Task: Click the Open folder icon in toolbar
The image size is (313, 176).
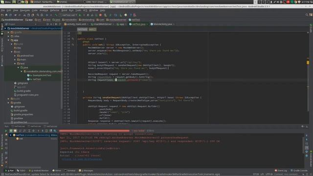Action: pyautogui.click(x=2, y=15)
